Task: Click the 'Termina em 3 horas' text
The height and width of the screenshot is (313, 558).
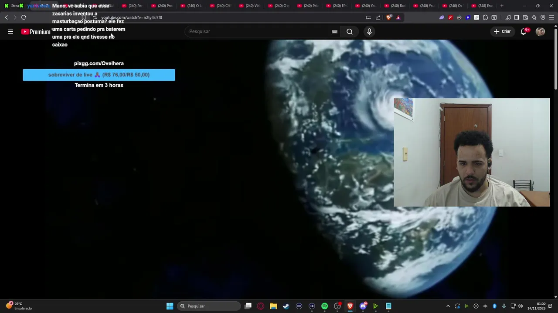Action: click(x=99, y=85)
